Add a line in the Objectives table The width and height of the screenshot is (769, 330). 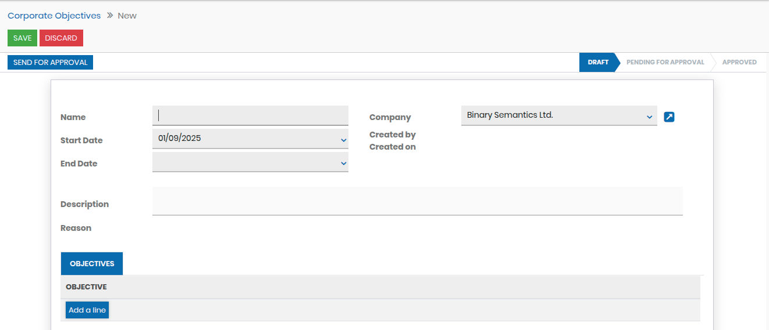[87, 310]
